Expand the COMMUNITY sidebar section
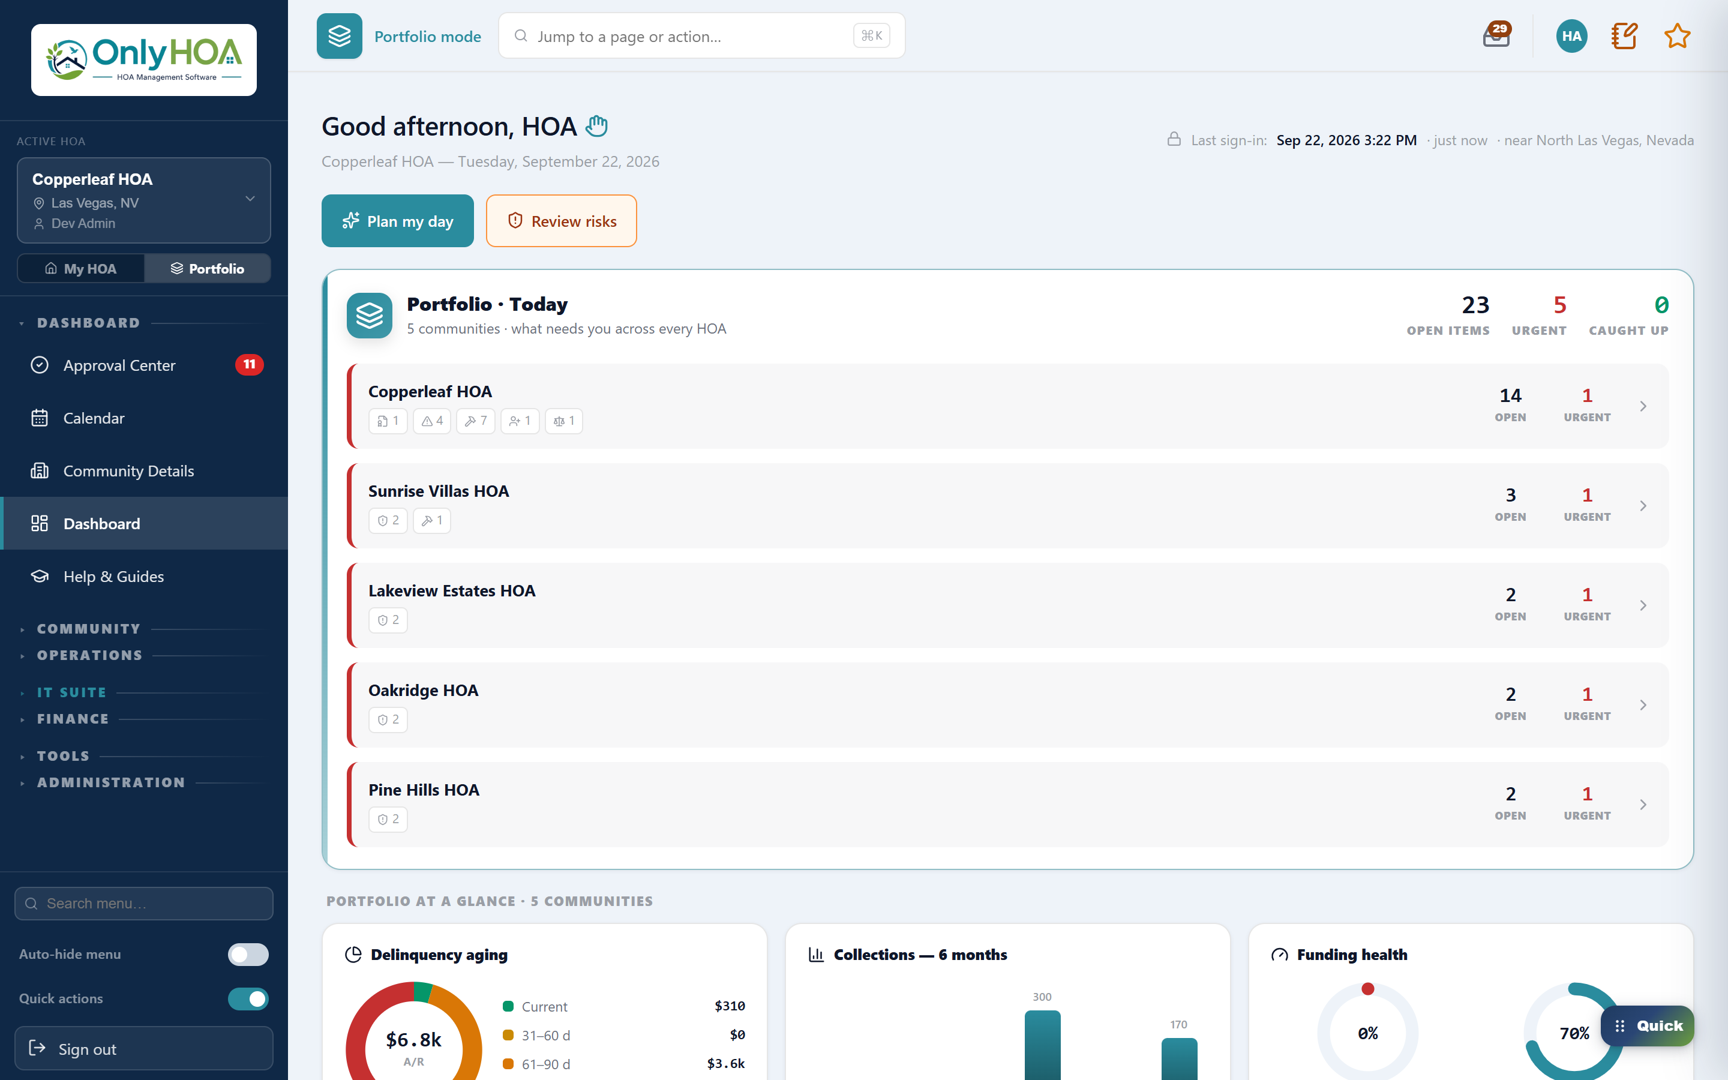The height and width of the screenshot is (1080, 1728). pyautogui.click(x=89, y=629)
